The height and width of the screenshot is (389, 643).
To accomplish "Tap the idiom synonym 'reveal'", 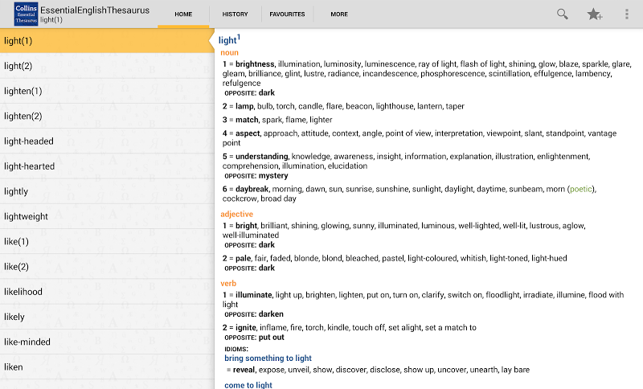I will coord(244,370).
